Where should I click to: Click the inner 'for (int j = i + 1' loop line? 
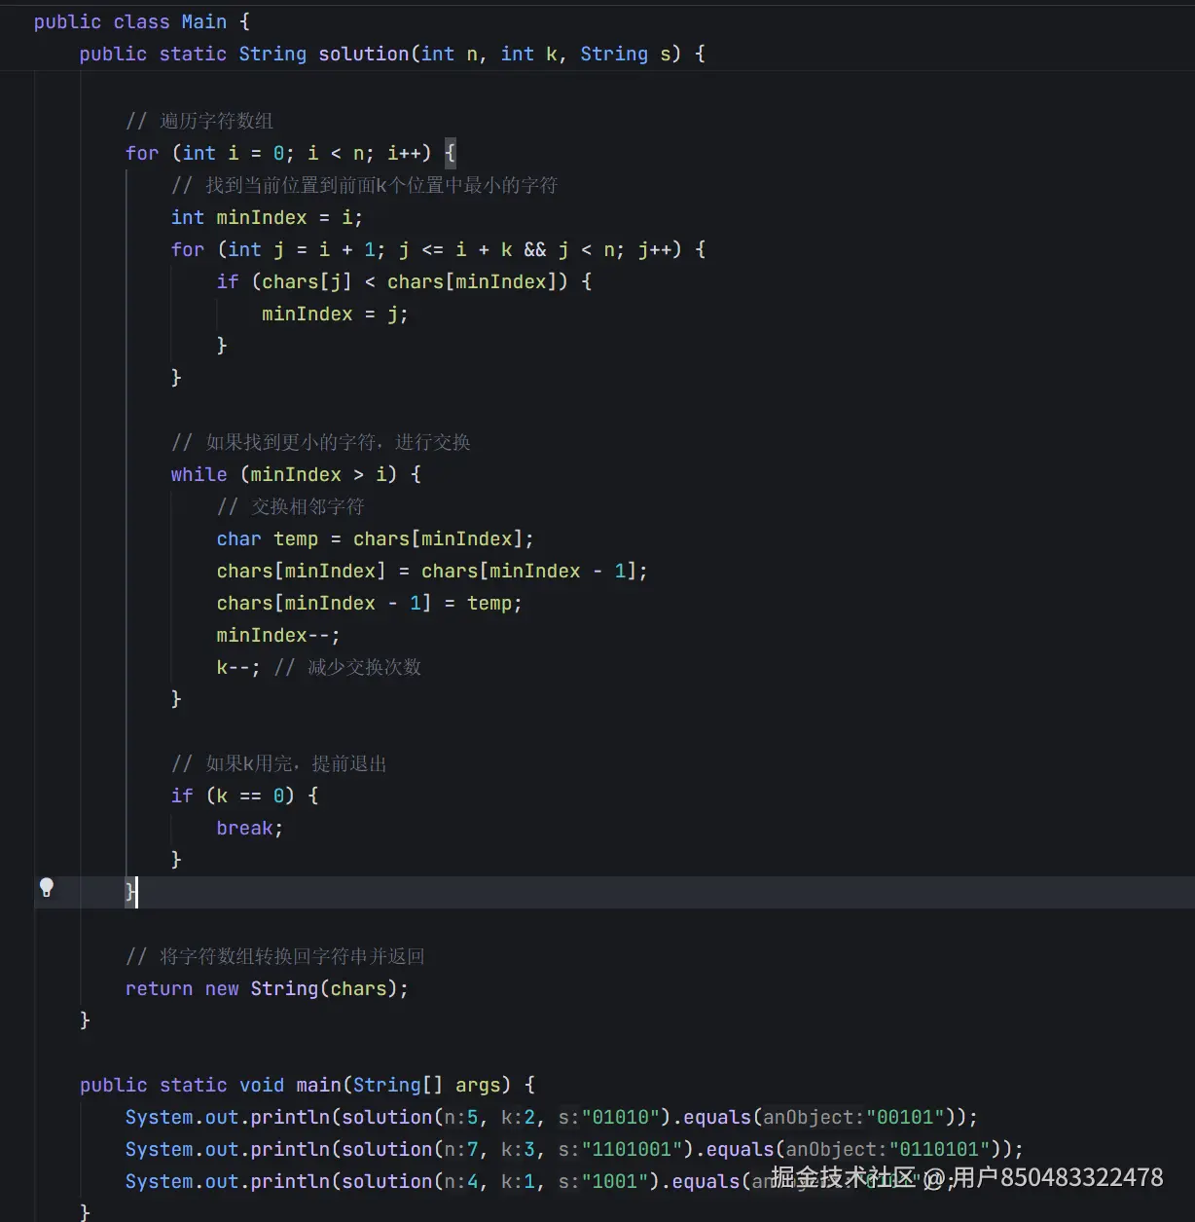(x=438, y=249)
